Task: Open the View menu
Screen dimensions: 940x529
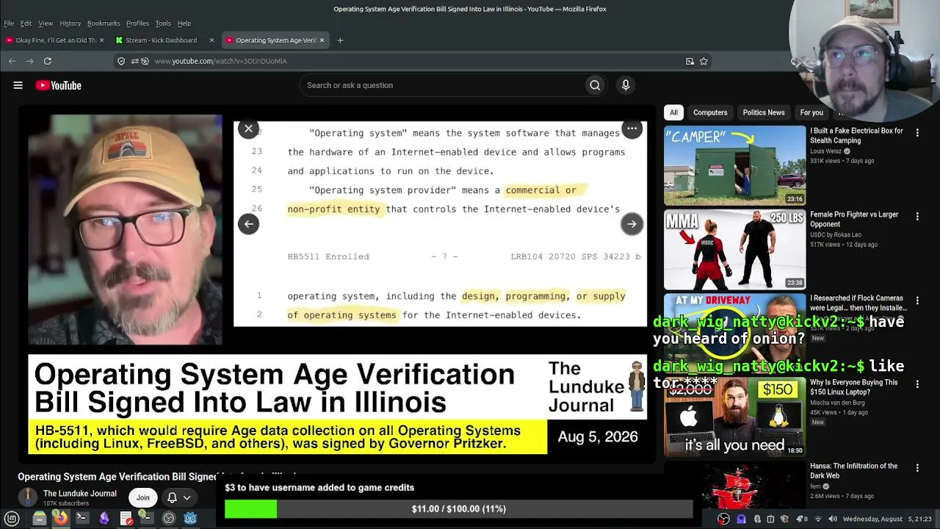Action: pos(46,24)
